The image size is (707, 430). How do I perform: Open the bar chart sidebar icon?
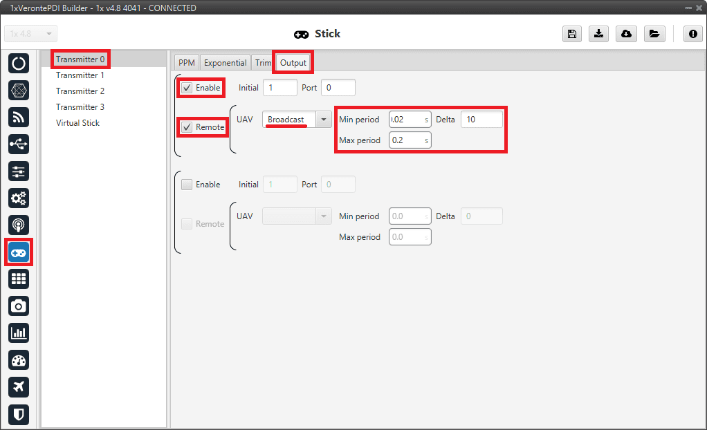19,333
